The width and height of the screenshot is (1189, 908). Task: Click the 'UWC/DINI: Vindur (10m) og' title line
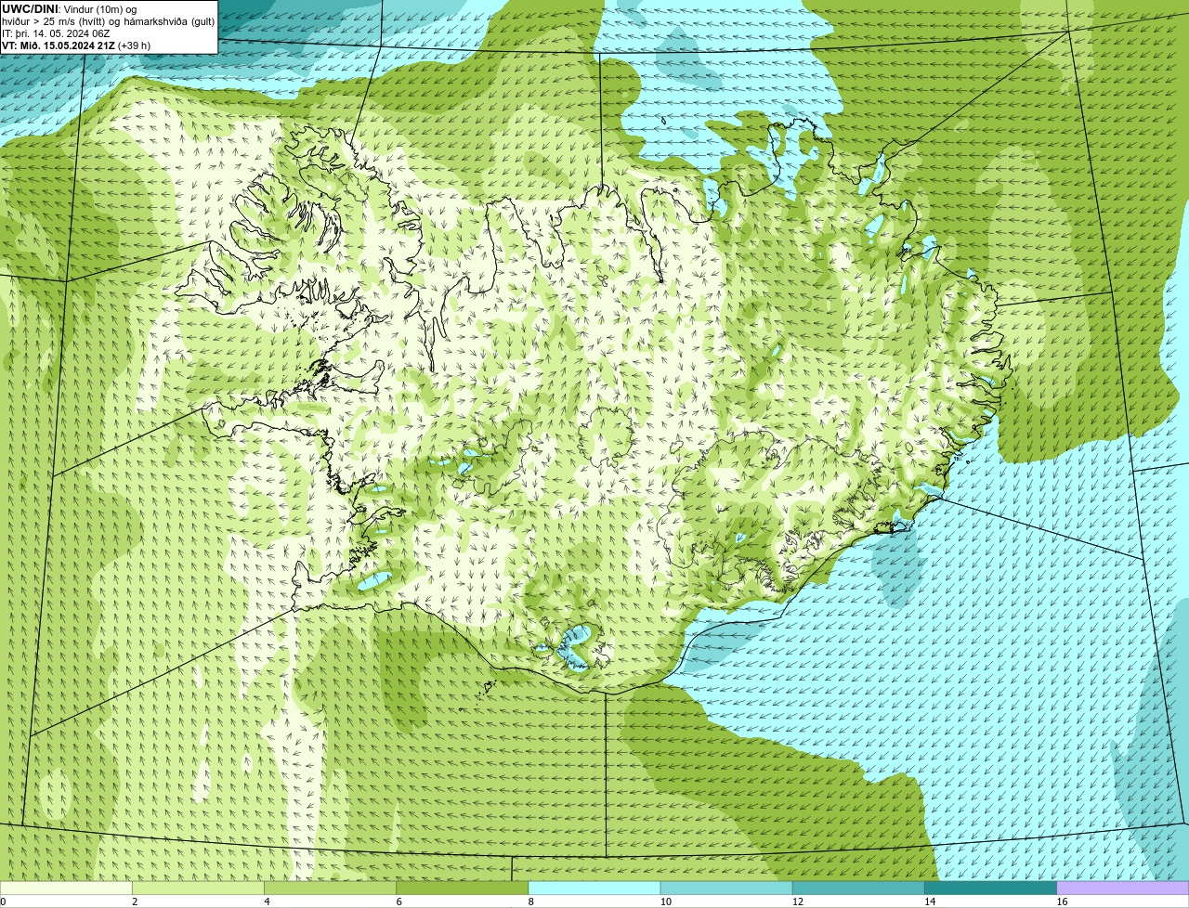pyautogui.click(x=70, y=8)
